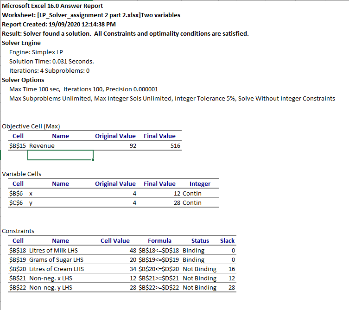Select the Binding status of Milk constraint

193,251
